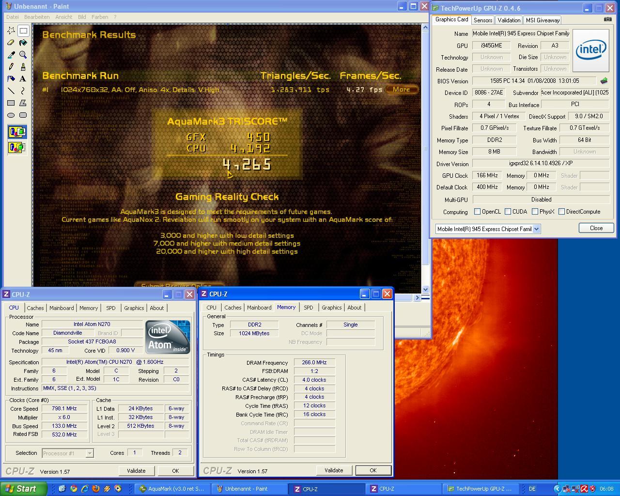
Task: Select the Text tool (A) in Paint
Action: (x=23, y=79)
